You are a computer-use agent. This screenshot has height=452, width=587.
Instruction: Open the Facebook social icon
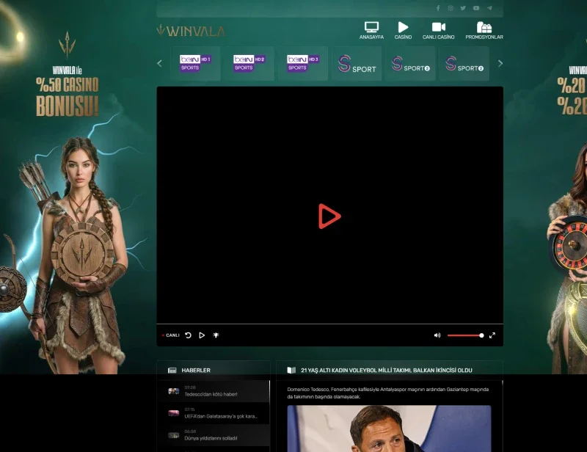tap(438, 8)
